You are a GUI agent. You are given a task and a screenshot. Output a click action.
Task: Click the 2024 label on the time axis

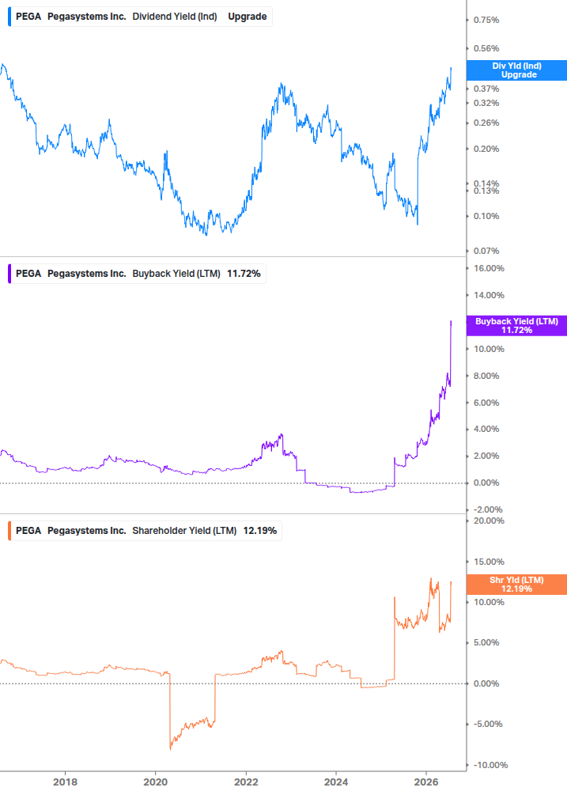(336, 782)
